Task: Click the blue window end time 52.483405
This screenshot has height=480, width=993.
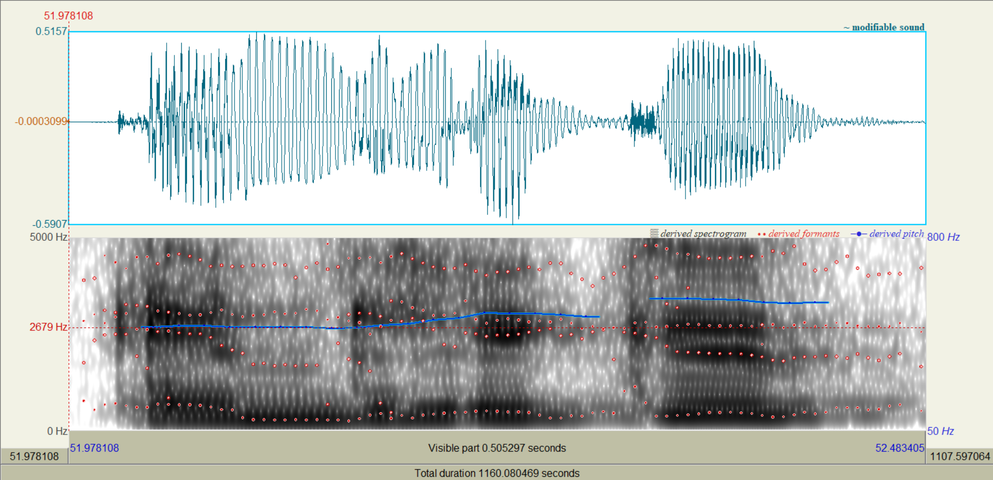Action: point(899,448)
